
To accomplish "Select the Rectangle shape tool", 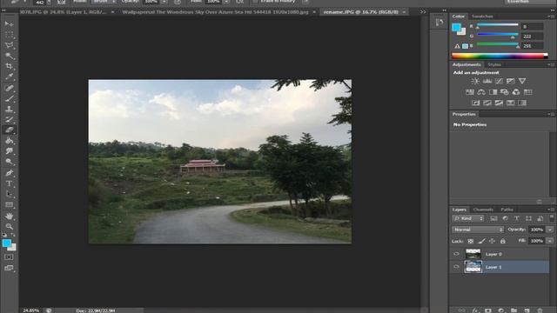I will tap(10, 205).
